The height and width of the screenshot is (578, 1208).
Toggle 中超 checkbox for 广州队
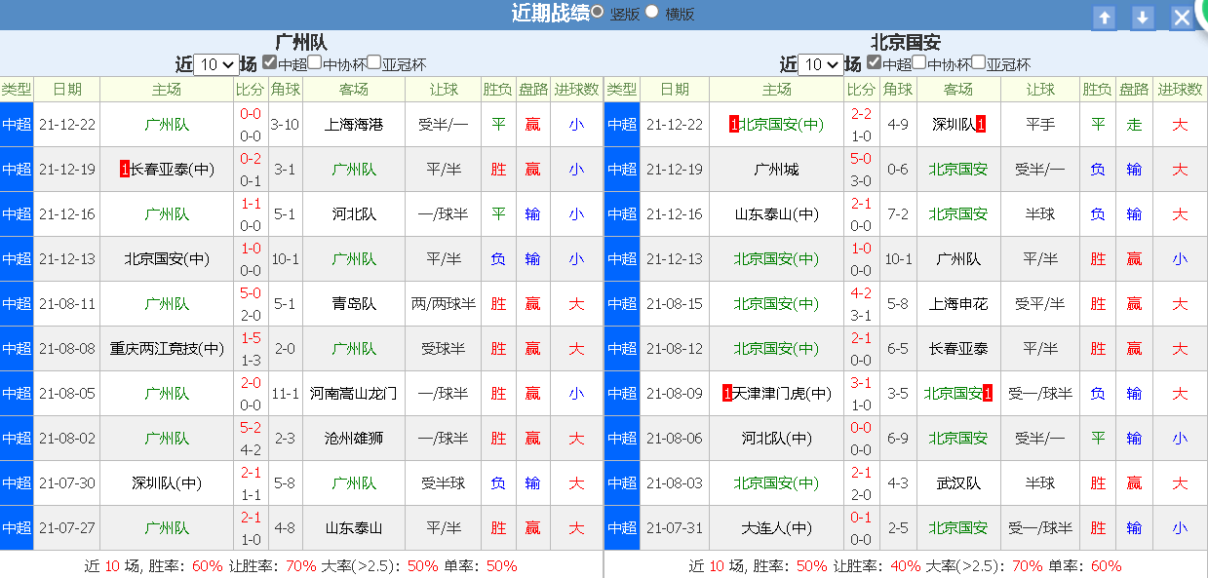[270, 61]
